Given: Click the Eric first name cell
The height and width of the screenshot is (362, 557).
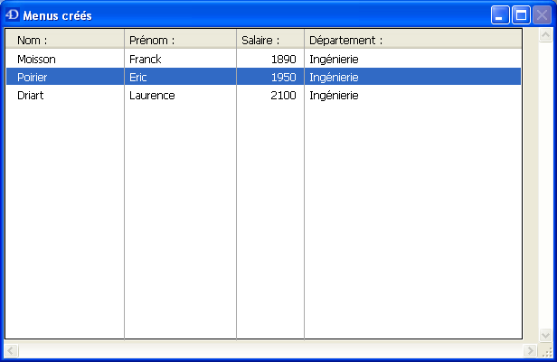Looking at the screenshot, I should pos(138,78).
